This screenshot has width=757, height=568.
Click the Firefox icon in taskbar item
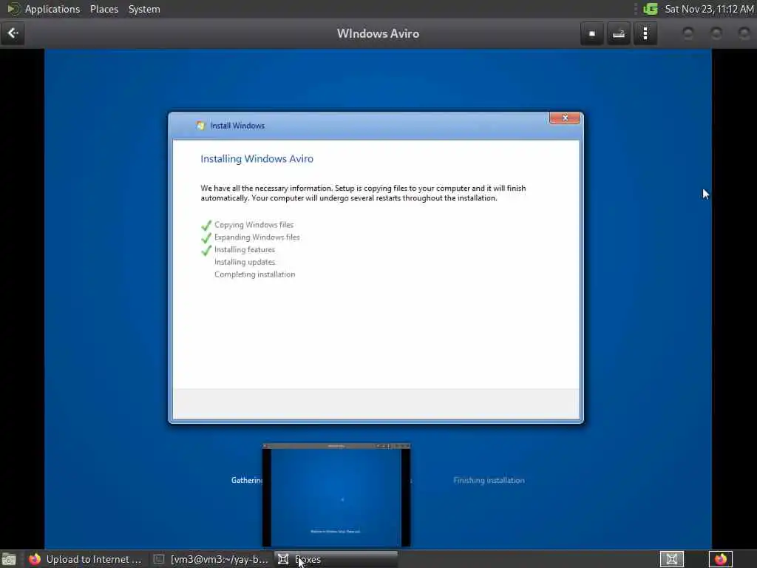35,559
